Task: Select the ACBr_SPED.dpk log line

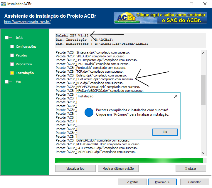Action: pyautogui.click(x=91, y=56)
